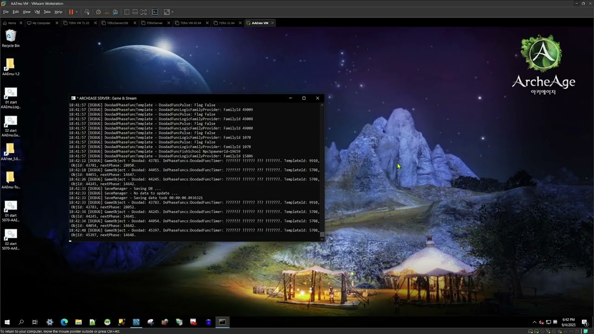Click Send Ctrl+Alt+Del toolbar icon

pos(87,12)
